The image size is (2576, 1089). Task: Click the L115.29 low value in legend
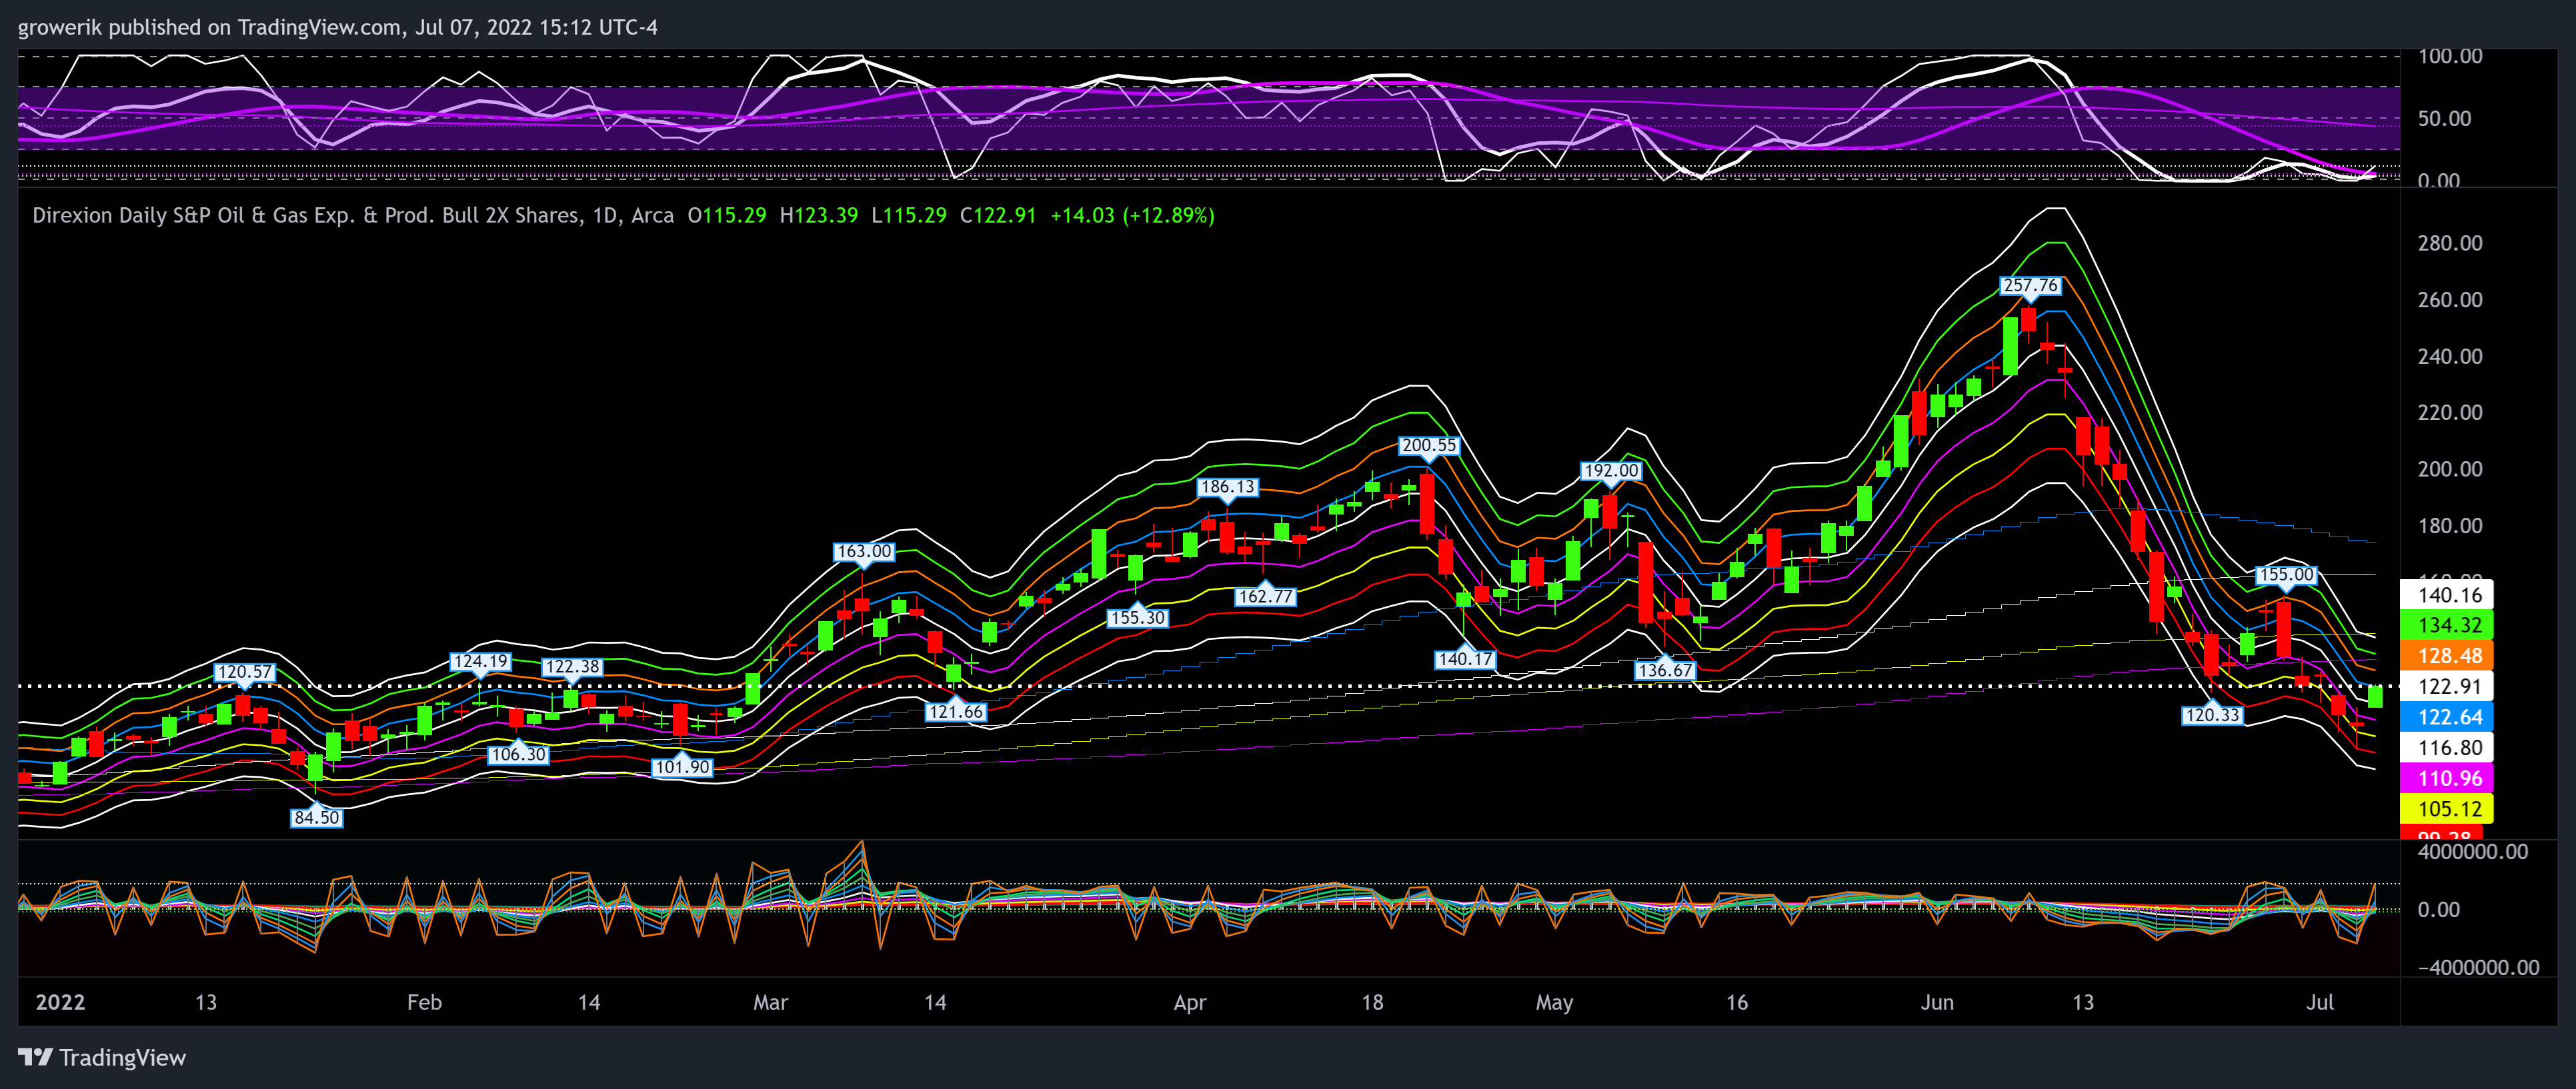coord(909,216)
